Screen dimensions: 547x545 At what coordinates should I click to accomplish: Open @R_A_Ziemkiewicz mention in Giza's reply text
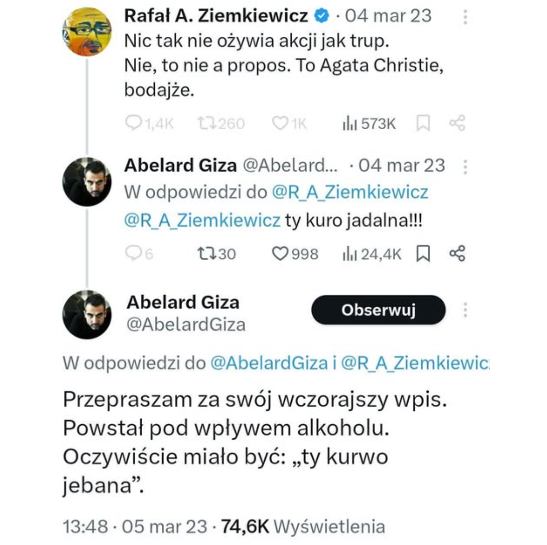[202, 220]
